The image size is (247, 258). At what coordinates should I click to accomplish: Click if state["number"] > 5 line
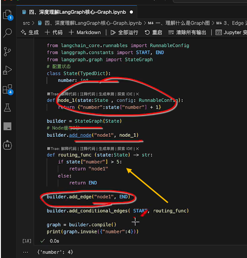pos(90,162)
